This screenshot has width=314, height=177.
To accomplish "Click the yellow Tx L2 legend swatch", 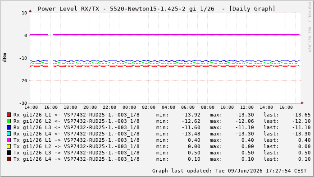I will pyautogui.click(x=9, y=146).
